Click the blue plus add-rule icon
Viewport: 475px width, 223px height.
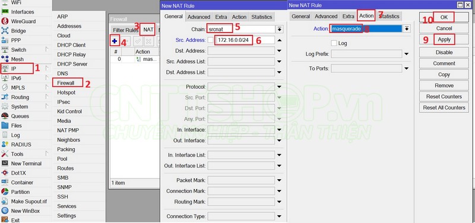pyautogui.click(x=115, y=41)
